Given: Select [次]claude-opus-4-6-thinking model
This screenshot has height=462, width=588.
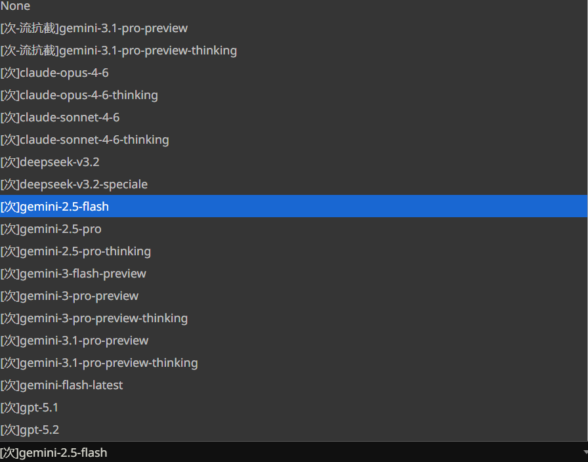Looking at the screenshot, I should point(79,95).
